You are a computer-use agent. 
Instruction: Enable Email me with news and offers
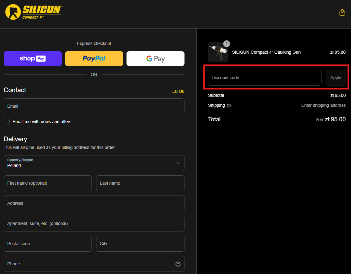[x=7, y=122]
